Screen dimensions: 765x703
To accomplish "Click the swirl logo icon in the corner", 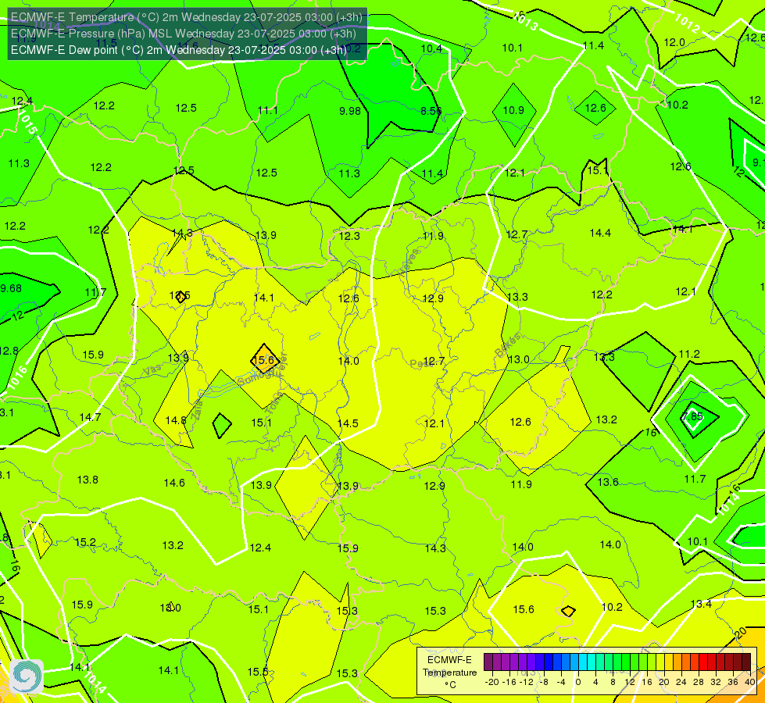I will pos(27,676).
